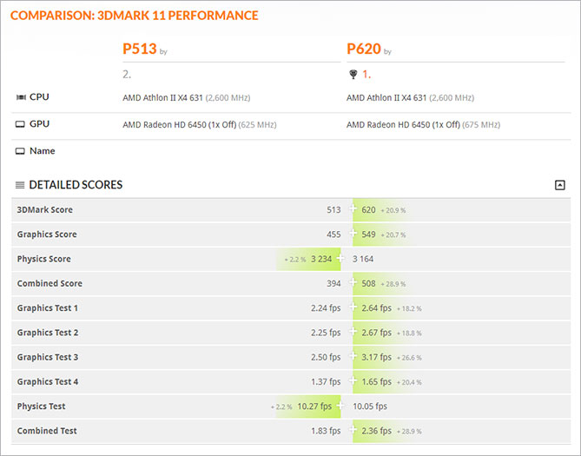
Task: Click the Detailed Scores list icon
Action: 20,185
